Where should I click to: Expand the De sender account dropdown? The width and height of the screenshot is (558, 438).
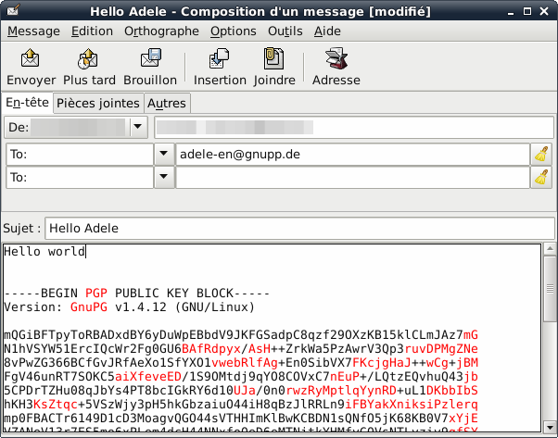[139, 126]
